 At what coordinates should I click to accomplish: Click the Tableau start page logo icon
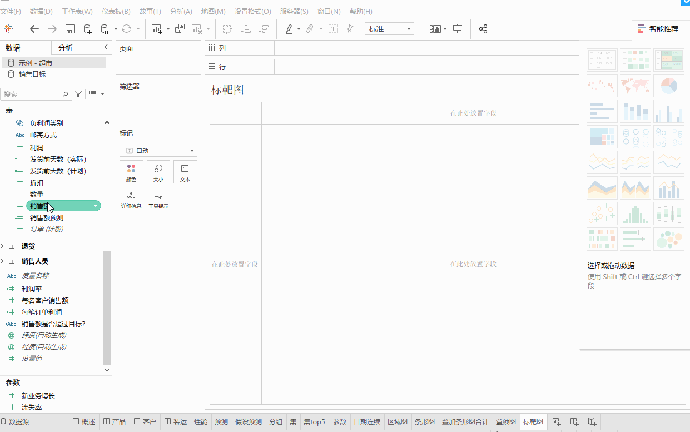(9, 29)
